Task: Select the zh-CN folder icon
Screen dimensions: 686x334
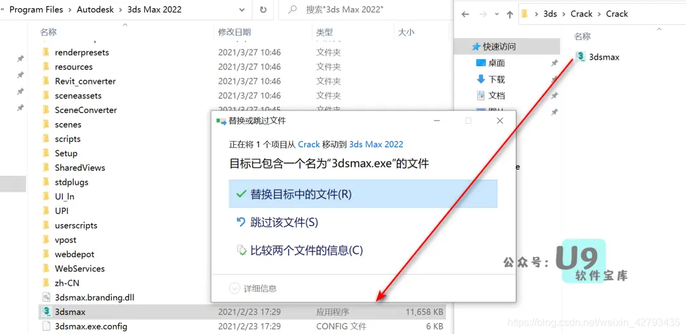Action: tap(46, 283)
